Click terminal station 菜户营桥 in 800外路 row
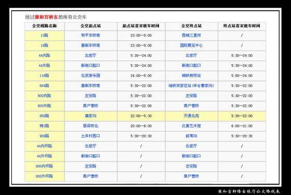The width and height of the screenshot is (291, 195). tap(191, 106)
